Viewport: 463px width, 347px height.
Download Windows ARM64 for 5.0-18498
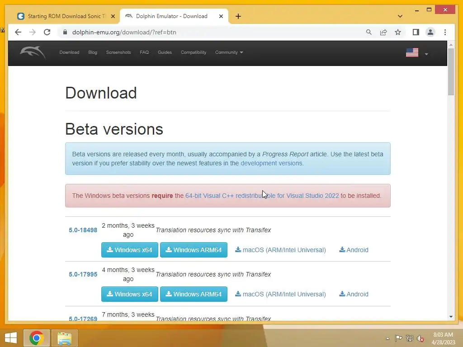(194, 250)
